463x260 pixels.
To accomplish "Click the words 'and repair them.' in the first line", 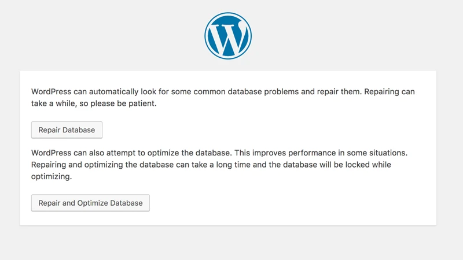I will (x=331, y=92).
